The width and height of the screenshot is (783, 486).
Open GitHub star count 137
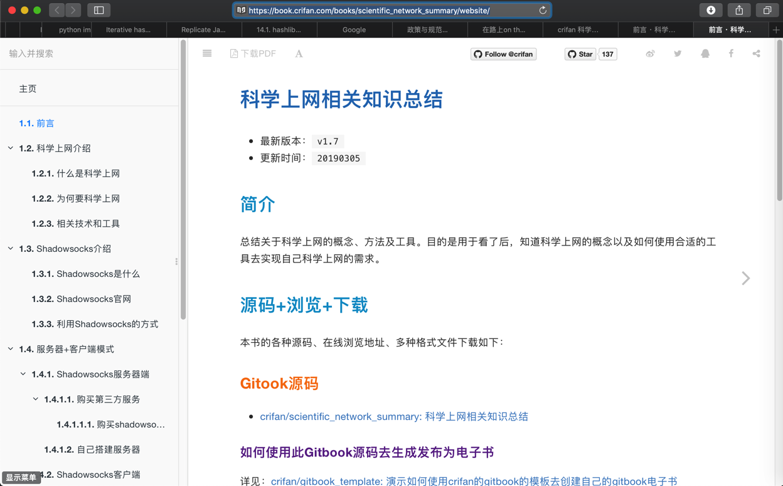pyautogui.click(x=607, y=54)
